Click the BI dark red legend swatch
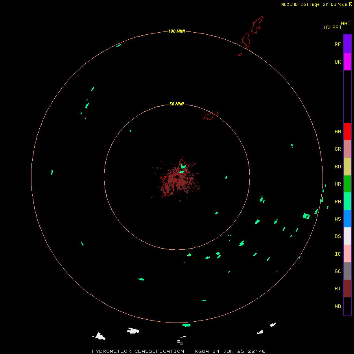This screenshot has height=354, width=354. click(x=347, y=289)
